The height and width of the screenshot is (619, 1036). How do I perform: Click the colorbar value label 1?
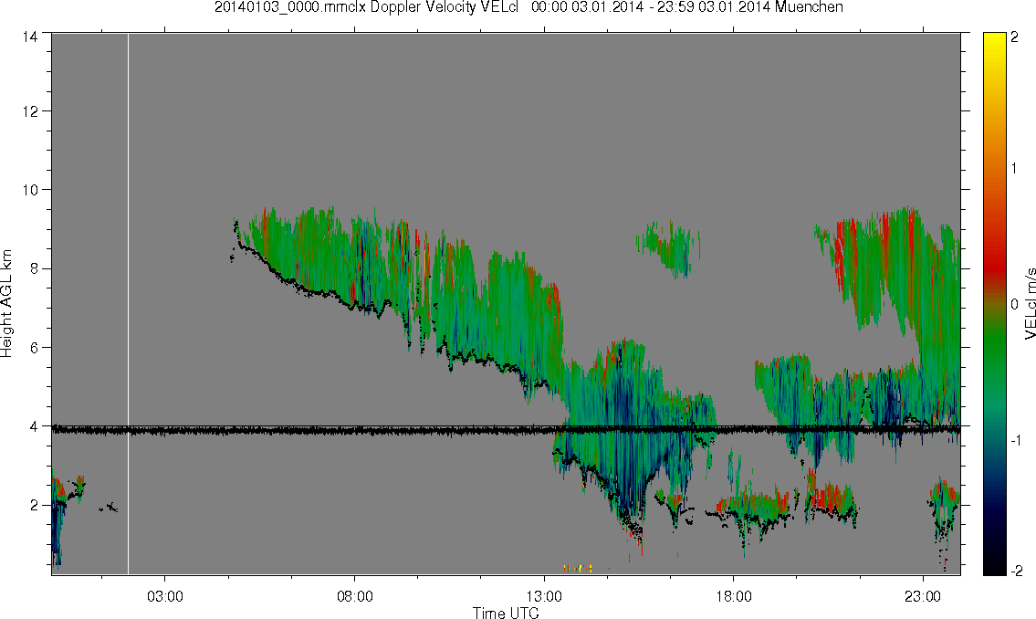click(x=1015, y=169)
